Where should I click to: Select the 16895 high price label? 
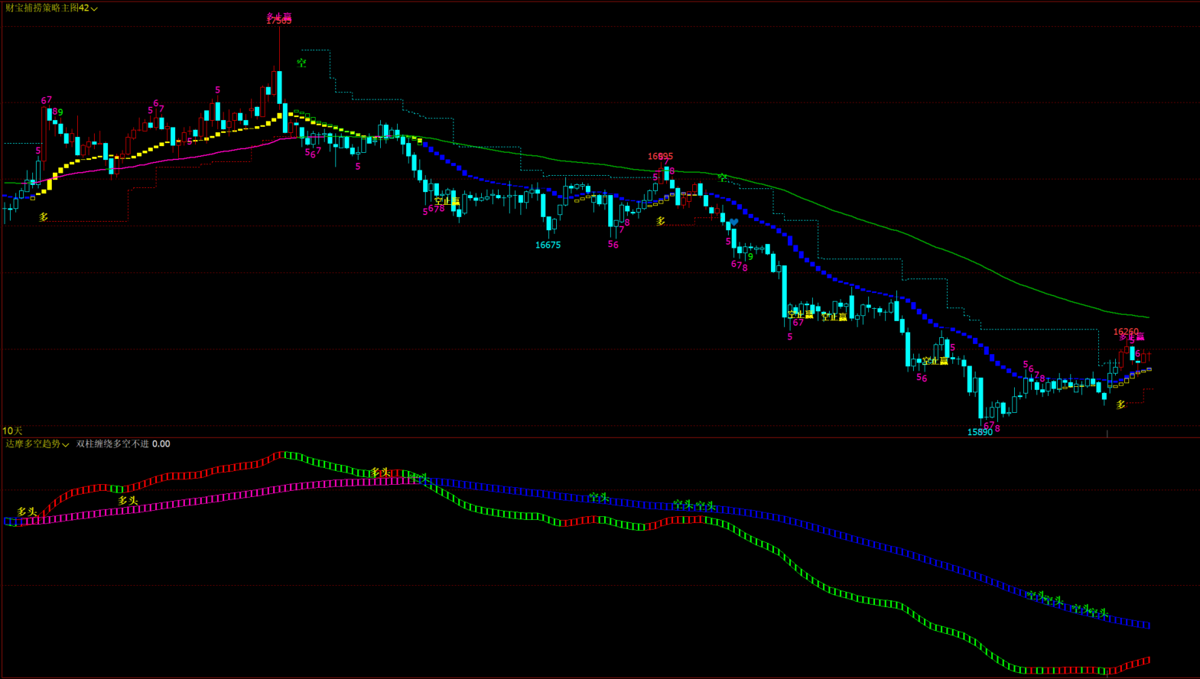(660, 156)
